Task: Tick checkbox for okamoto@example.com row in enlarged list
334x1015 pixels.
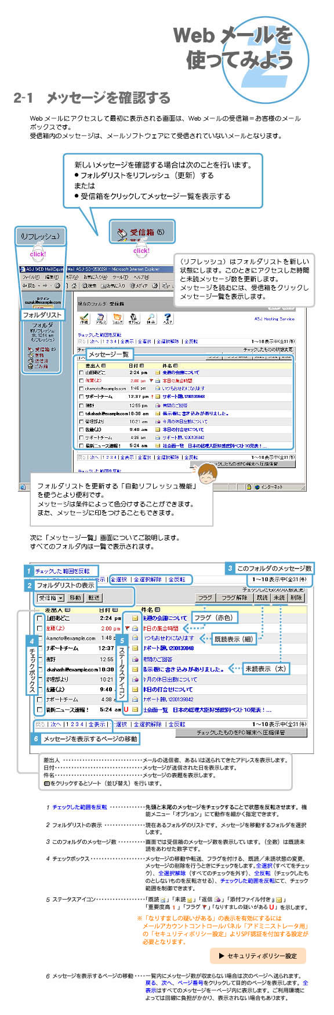Action: tap(39, 638)
